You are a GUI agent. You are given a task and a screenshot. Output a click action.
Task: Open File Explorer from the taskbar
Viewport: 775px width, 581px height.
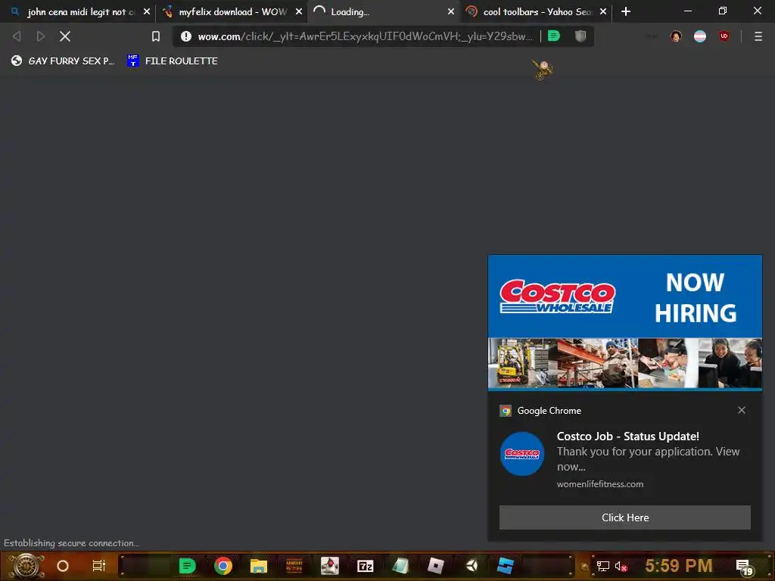(259, 566)
